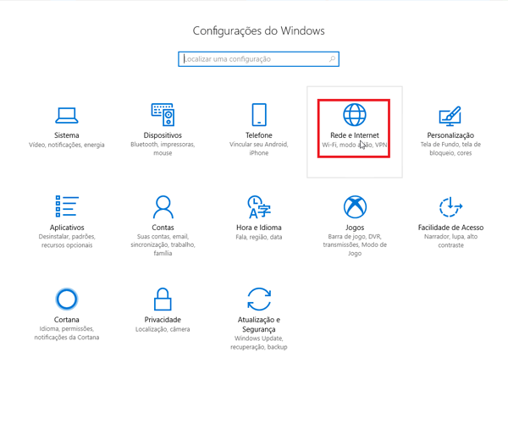508x423 pixels.
Task: Click 'Narrador, lupa, alto contraste' description
Action: coord(450,241)
